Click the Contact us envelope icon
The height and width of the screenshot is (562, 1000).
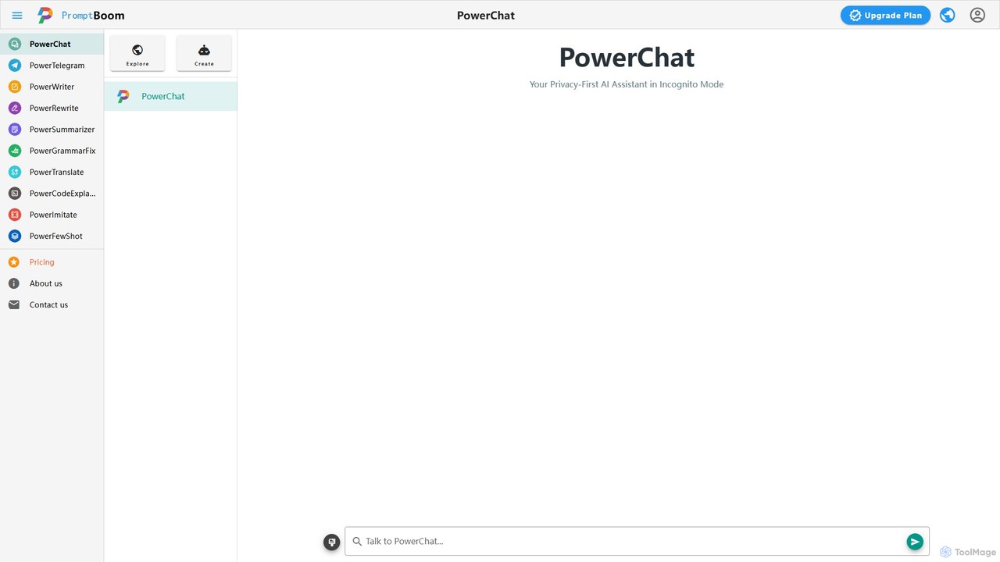coord(14,304)
